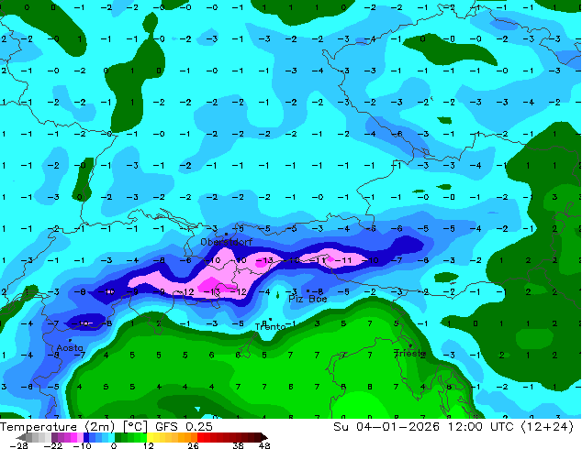Click the '(12+24)' forecast offset text

point(547,427)
